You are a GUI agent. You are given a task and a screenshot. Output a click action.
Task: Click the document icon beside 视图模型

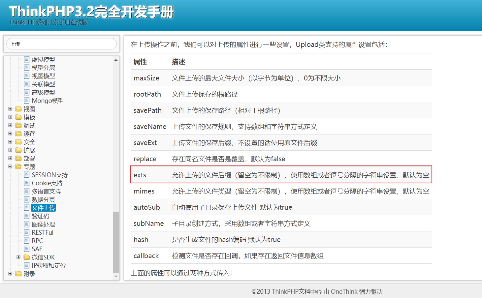(x=27, y=76)
